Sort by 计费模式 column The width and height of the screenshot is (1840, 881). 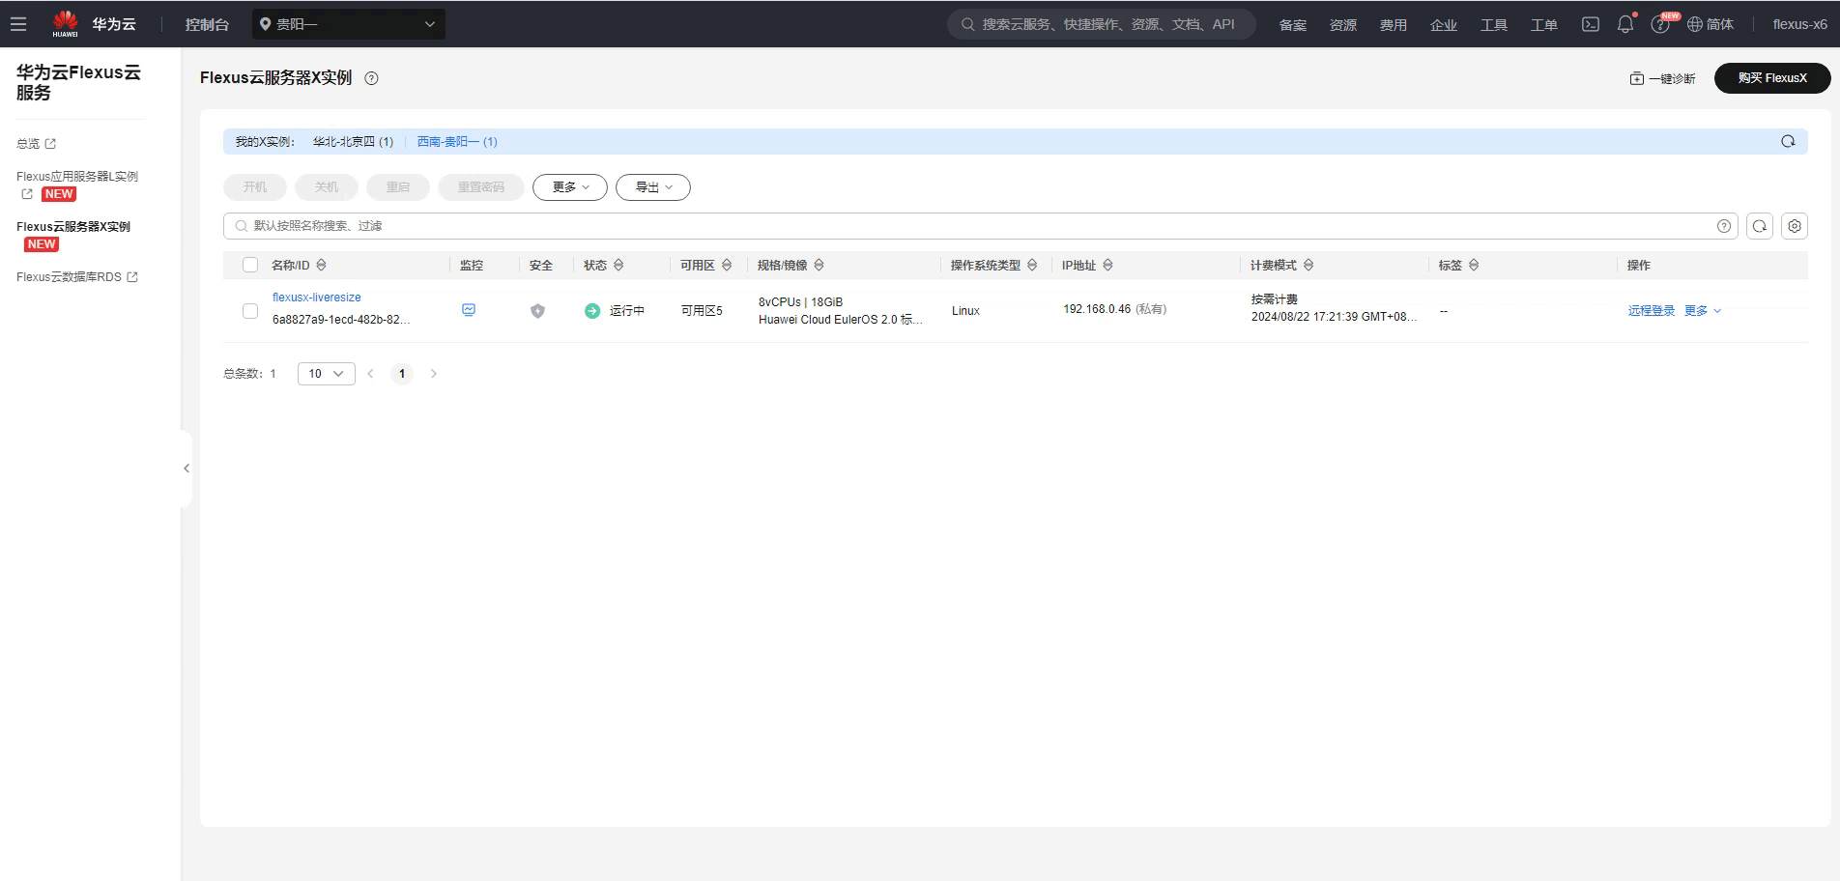[1308, 265]
